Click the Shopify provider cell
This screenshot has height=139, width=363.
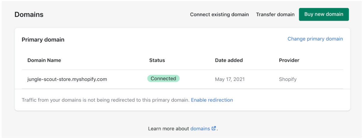(x=288, y=79)
